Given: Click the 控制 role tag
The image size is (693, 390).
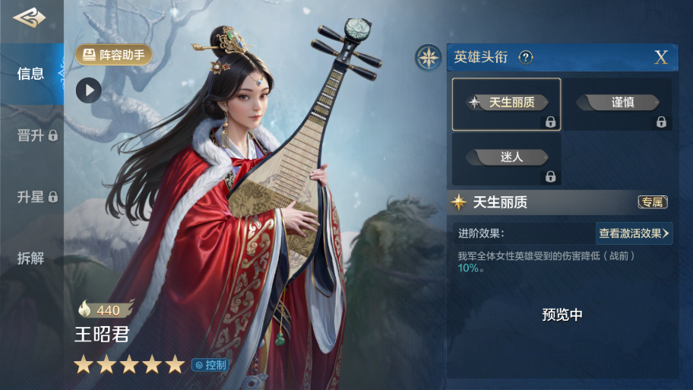Looking at the screenshot, I should (210, 365).
